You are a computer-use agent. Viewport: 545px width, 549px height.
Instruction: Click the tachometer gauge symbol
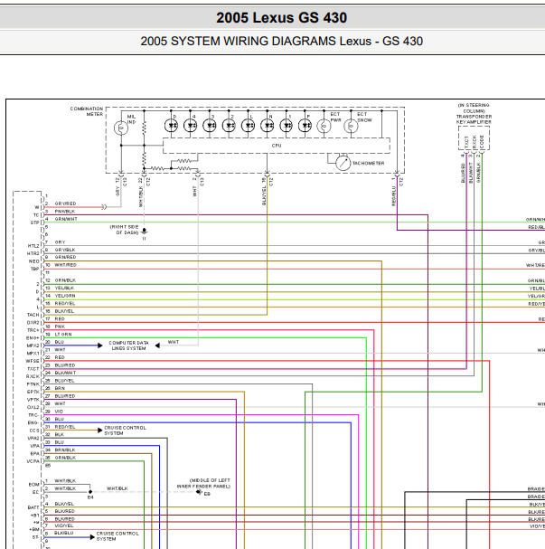coord(343,163)
